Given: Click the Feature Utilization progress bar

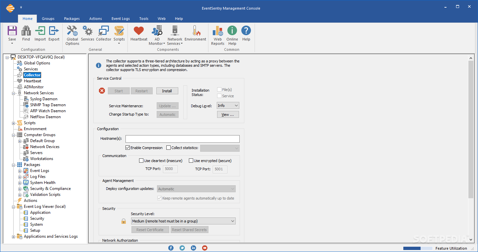Looking at the screenshot, I should pyautogui.click(x=418, y=248).
